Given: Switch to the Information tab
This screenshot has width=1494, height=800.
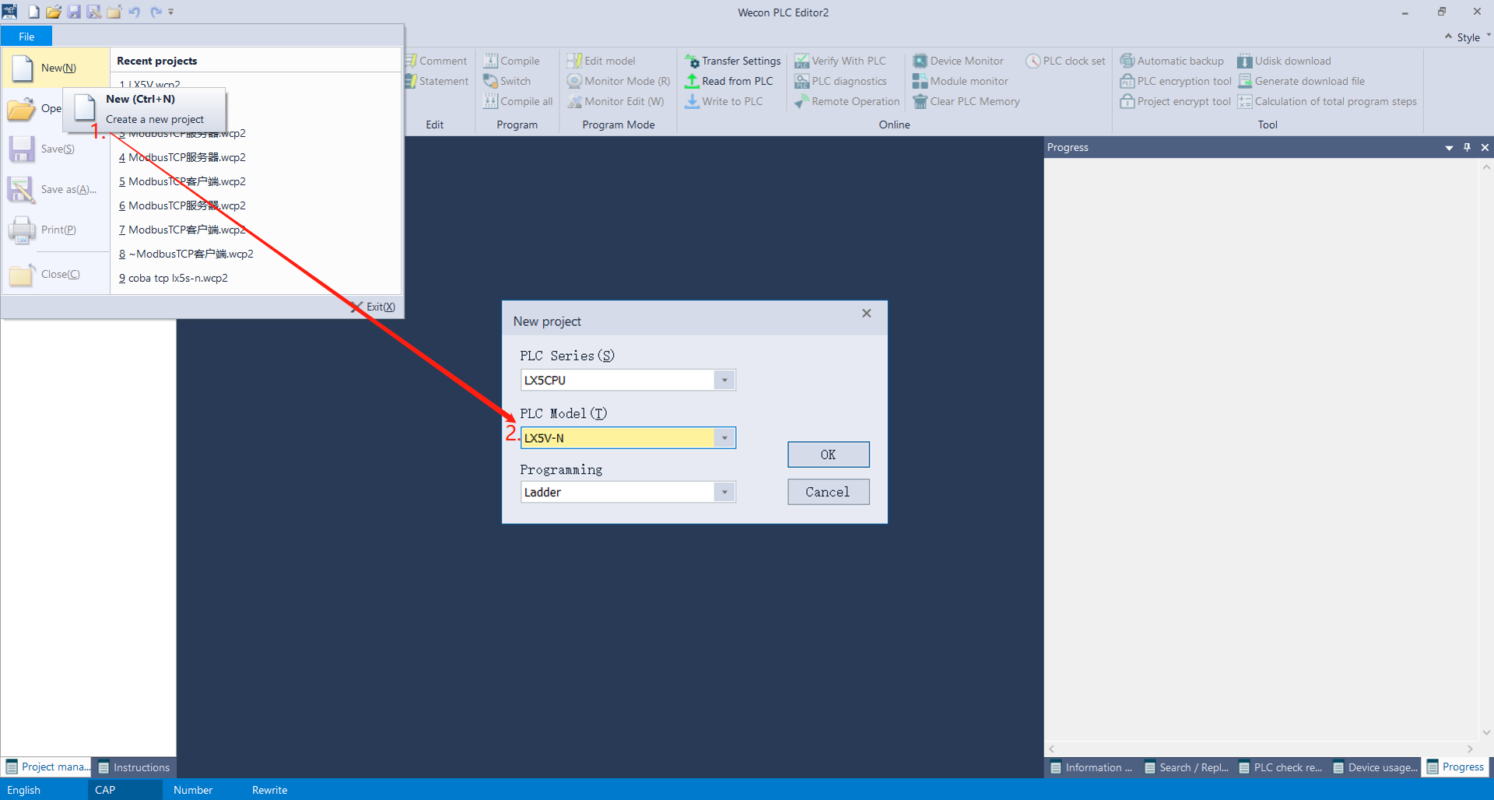Looking at the screenshot, I should (1090, 767).
